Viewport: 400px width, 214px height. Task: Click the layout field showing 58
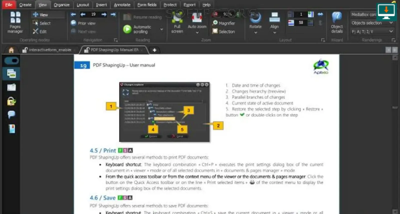pos(301,23)
